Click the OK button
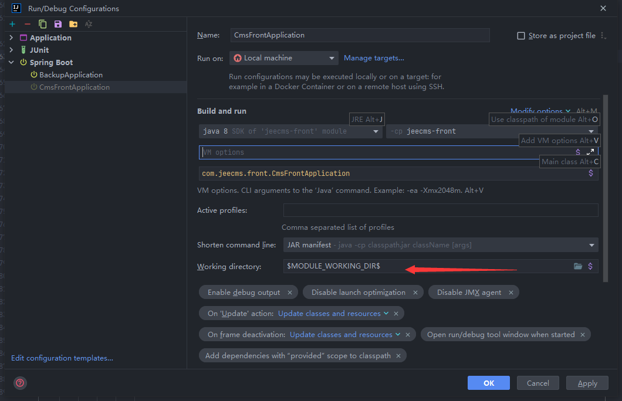The height and width of the screenshot is (401, 622). pos(489,383)
